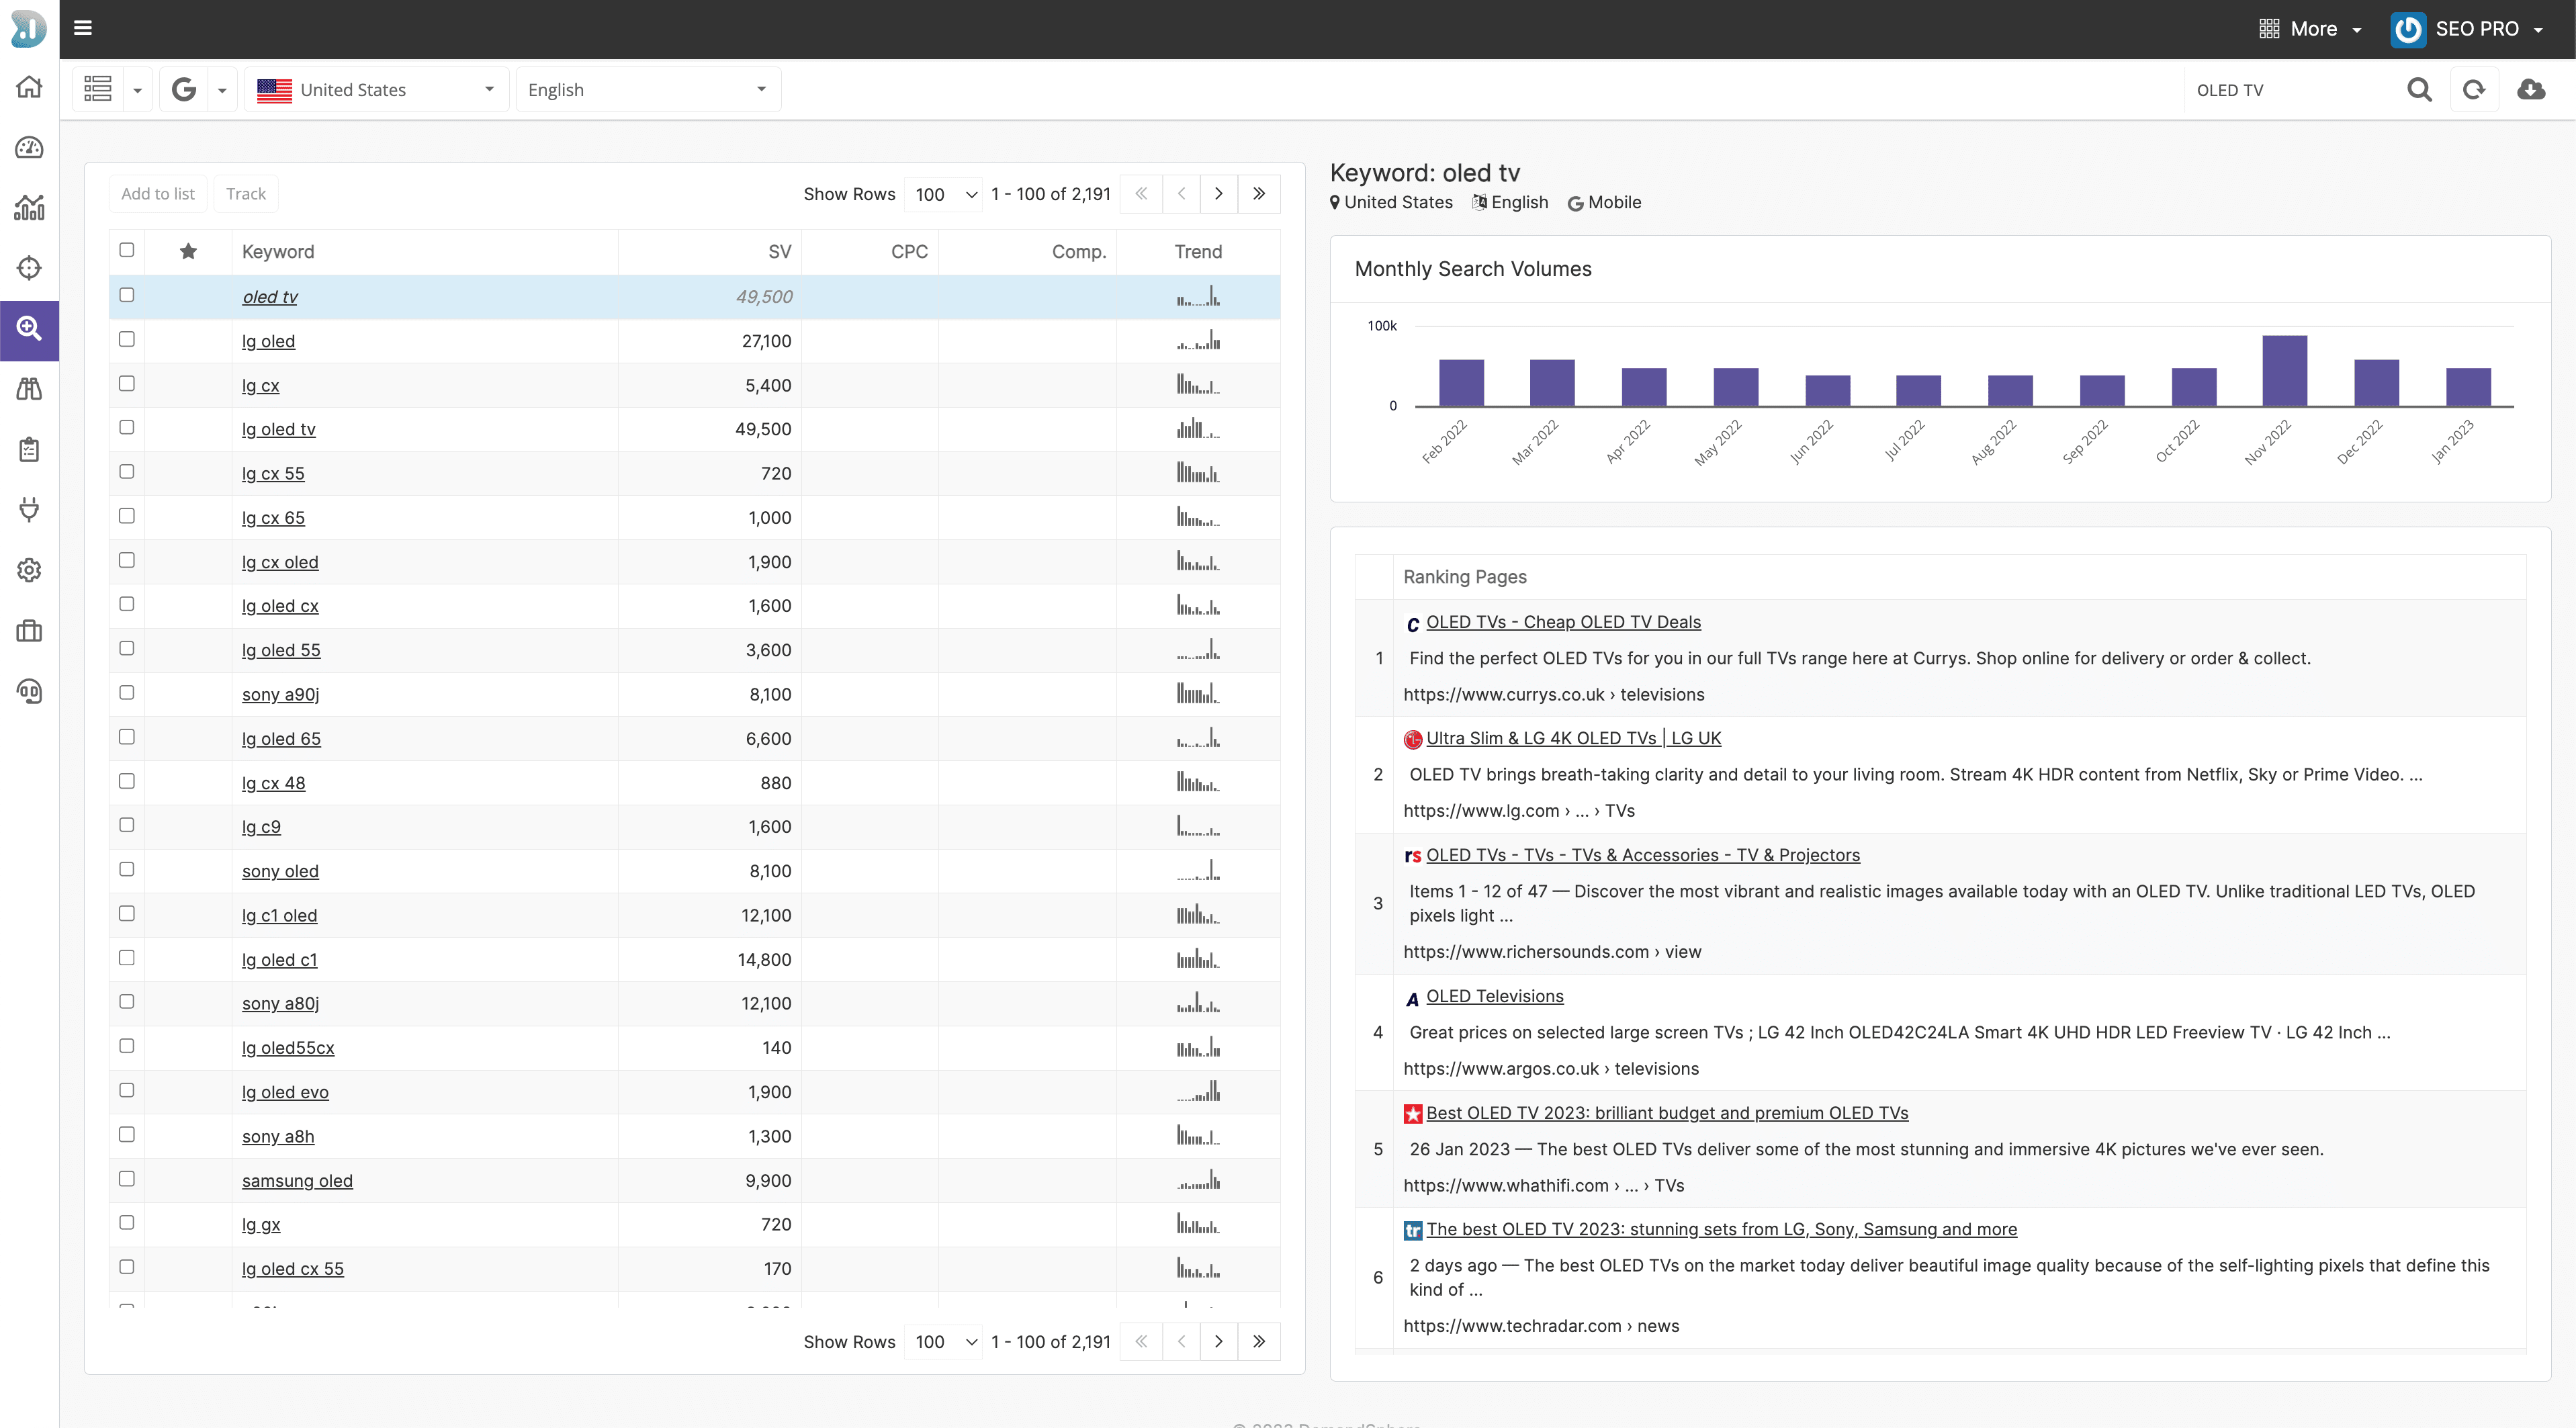Click the refresh icon in the toolbar

[x=2474, y=90]
